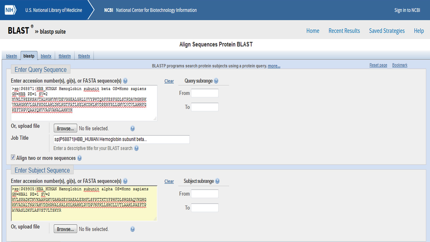Open Query subrange help icon
Viewport: 430px width, 242px height.
click(x=216, y=81)
